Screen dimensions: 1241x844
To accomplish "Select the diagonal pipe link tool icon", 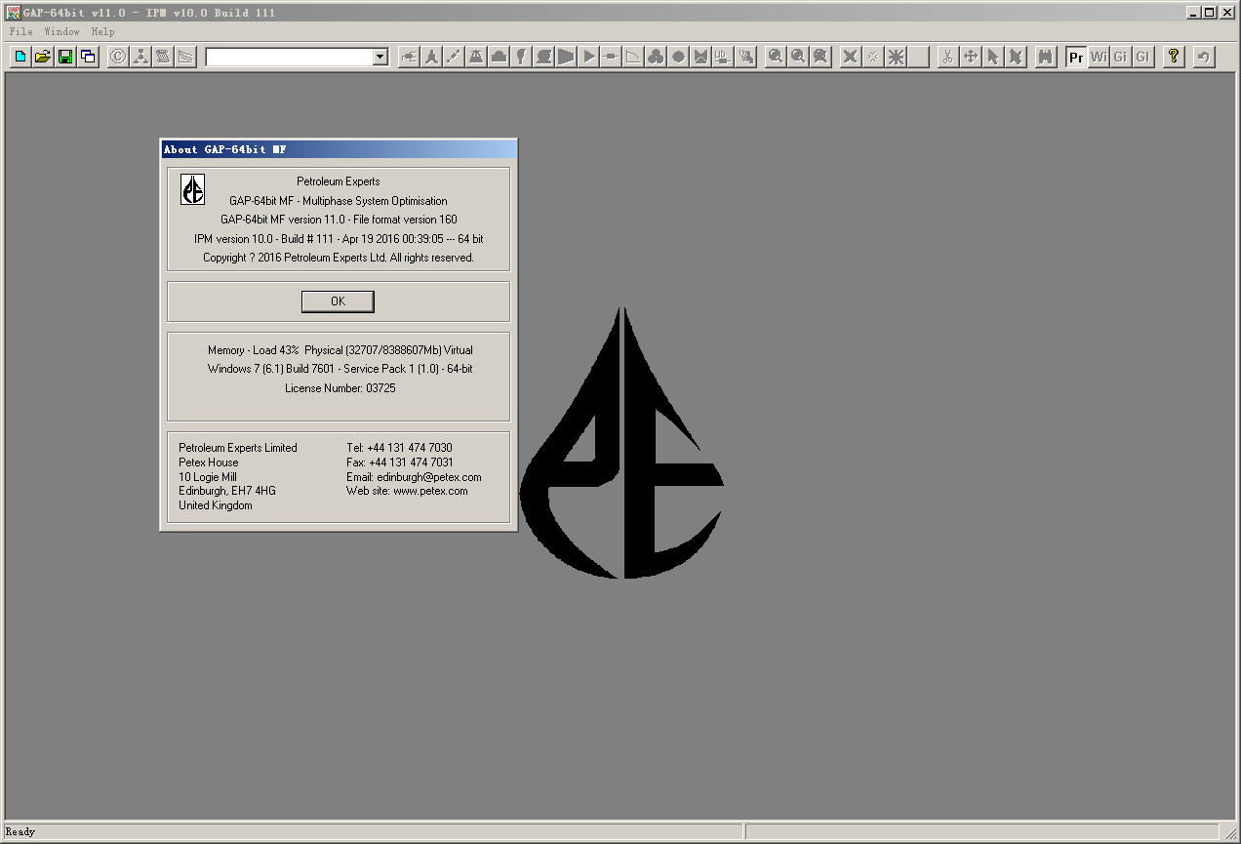I will [454, 57].
